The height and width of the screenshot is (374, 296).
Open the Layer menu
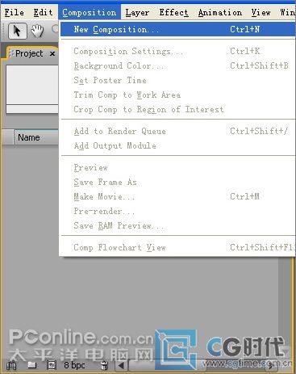pos(137,13)
